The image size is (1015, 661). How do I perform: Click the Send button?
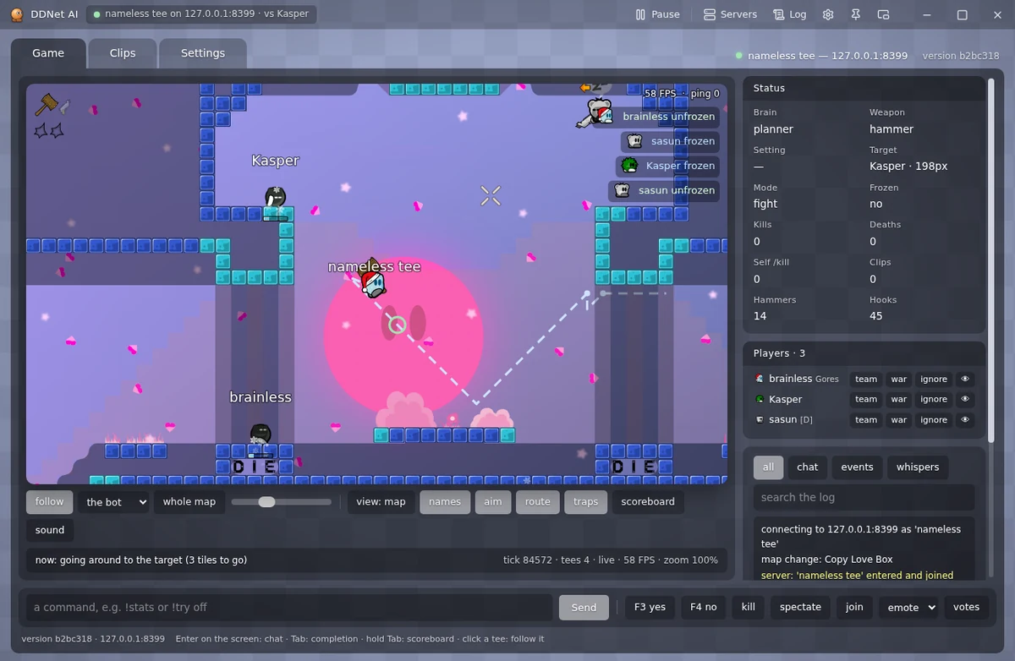coord(584,607)
